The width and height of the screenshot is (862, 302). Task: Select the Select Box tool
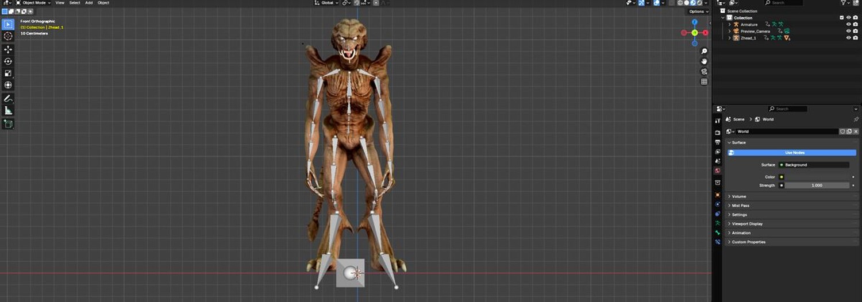pyautogui.click(x=8, y=24)
